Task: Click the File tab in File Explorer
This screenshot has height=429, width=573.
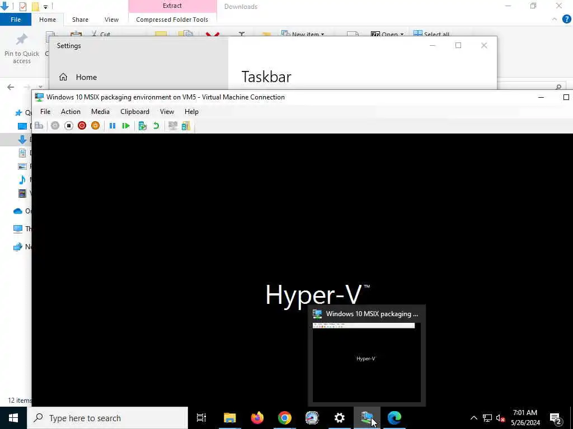Action: (16, 20)
